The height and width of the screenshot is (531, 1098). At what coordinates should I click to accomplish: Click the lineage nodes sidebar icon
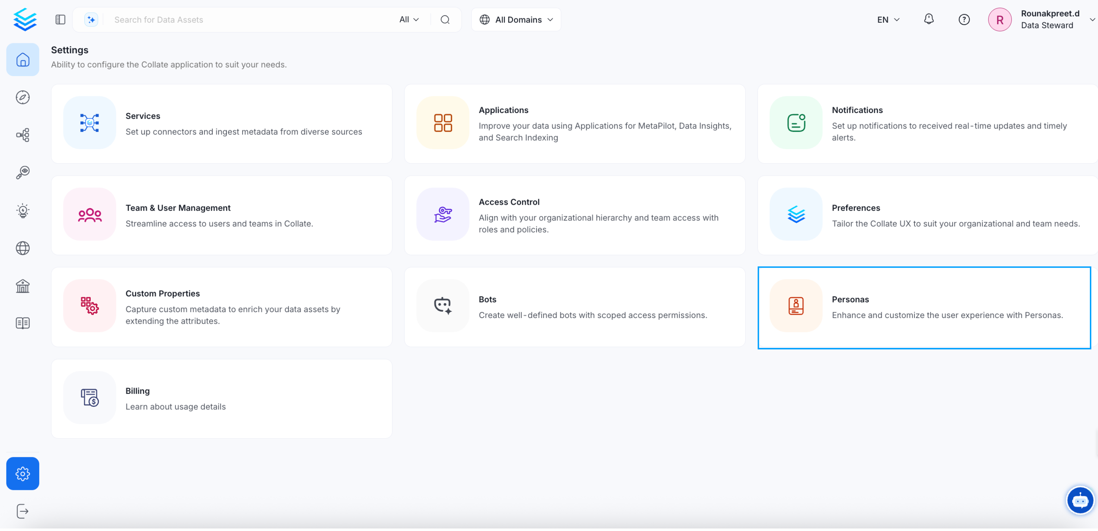[23, 135]
